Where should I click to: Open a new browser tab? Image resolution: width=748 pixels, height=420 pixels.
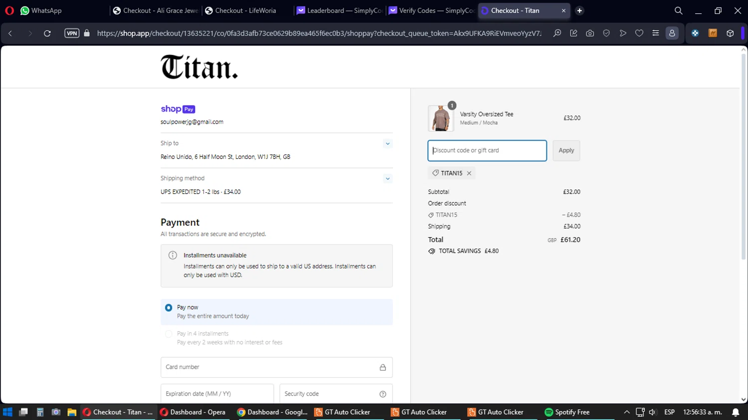[579, 10]
